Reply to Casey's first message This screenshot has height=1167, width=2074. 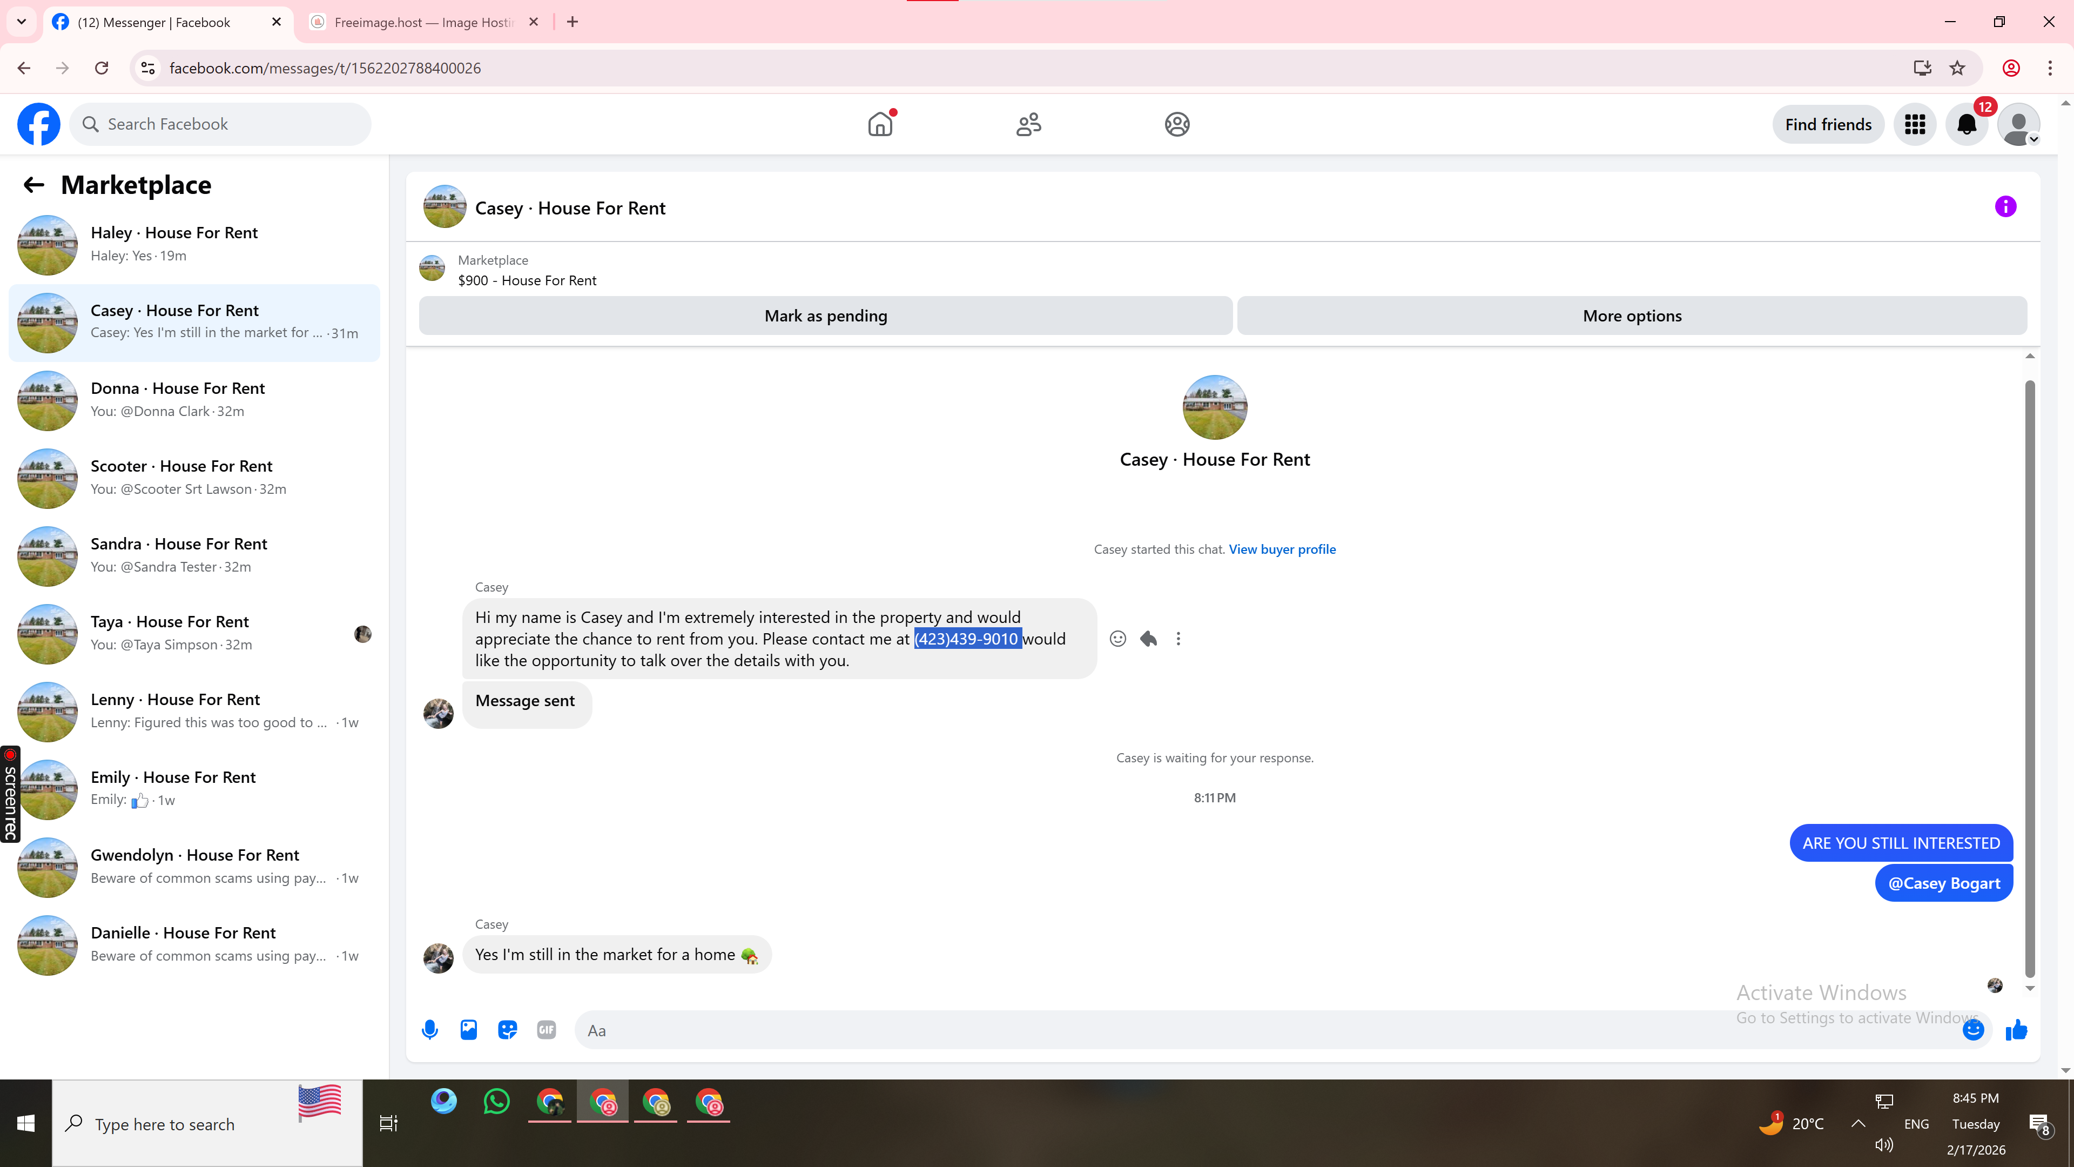1148,639
